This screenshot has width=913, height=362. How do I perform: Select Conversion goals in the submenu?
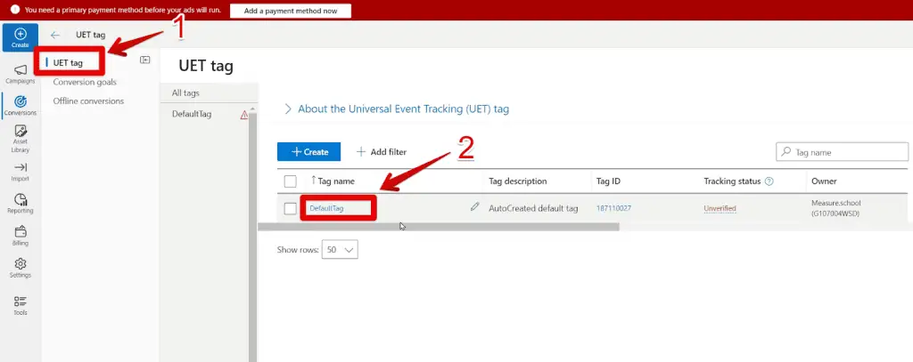click(85, 82)
